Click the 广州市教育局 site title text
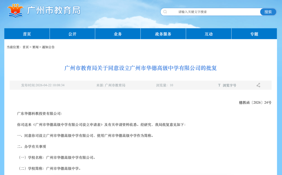This screenshot has width=282, height=175. coord(54,10)
